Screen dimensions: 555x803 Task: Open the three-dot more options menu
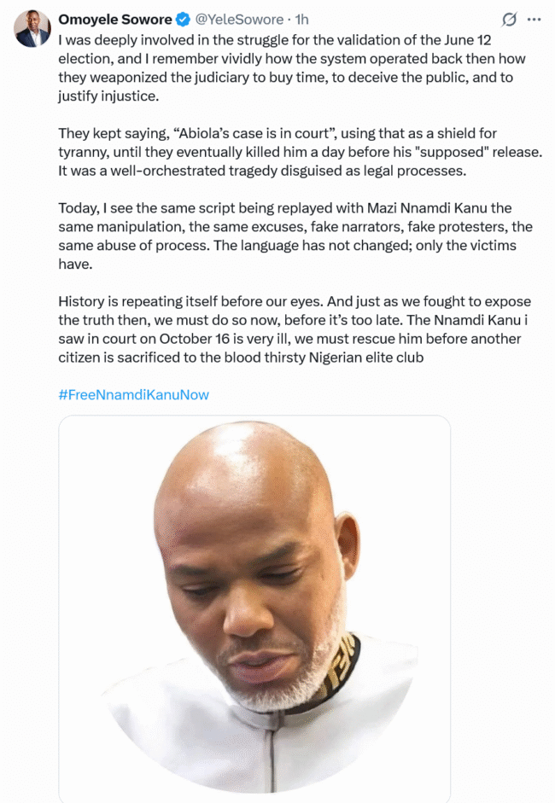pyautogui.click(x=534, y=20)
